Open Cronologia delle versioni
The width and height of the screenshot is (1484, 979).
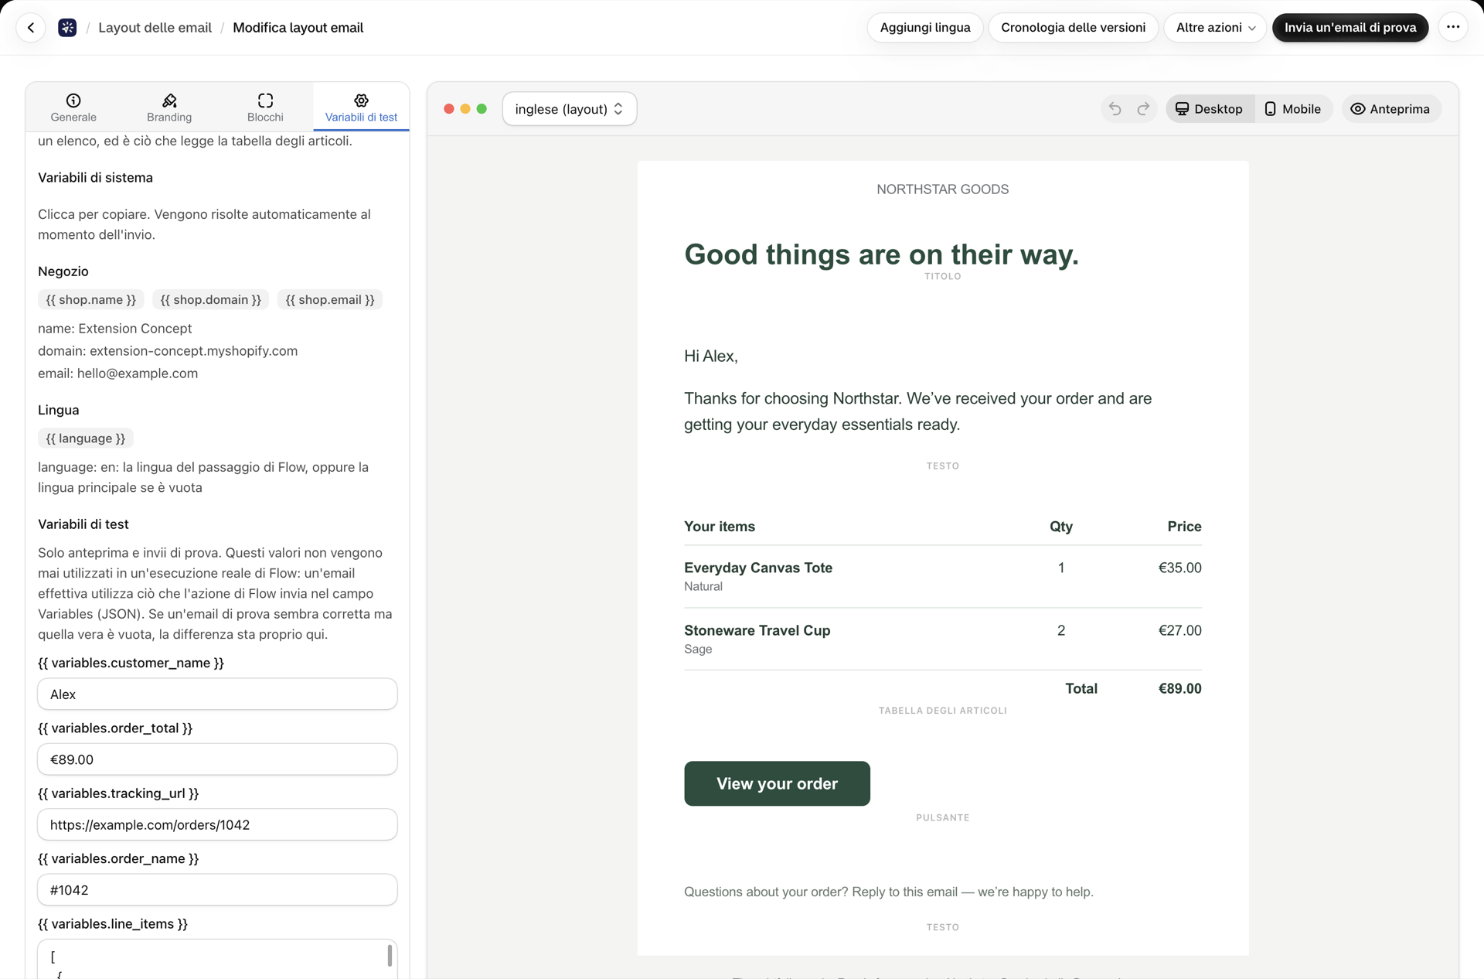coord(1073,28)
